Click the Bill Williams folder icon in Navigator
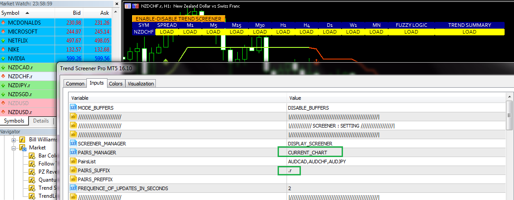Screen dimensions: 514x200 click(22, 140)
